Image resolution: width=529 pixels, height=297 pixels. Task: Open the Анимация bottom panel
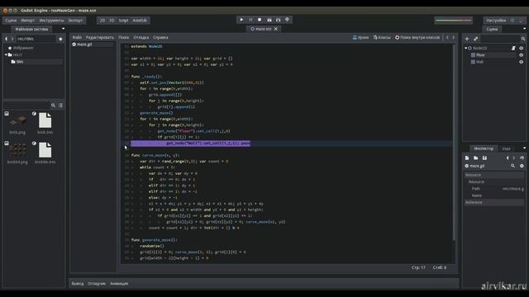(119, 284)
